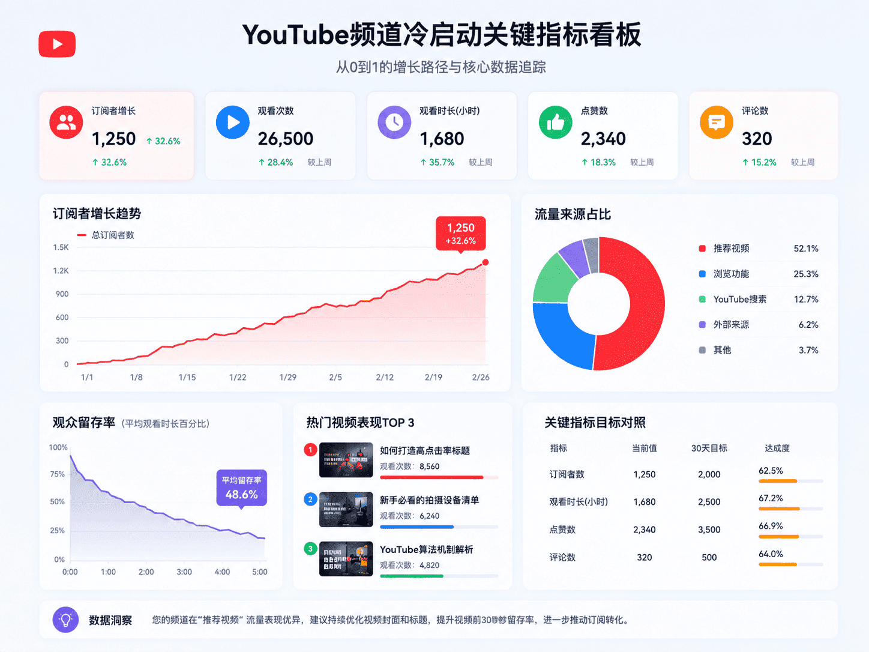Click the purple 平均留存率 48.6% tooltip
The image size is (869, 652).
tap(241, 488)
